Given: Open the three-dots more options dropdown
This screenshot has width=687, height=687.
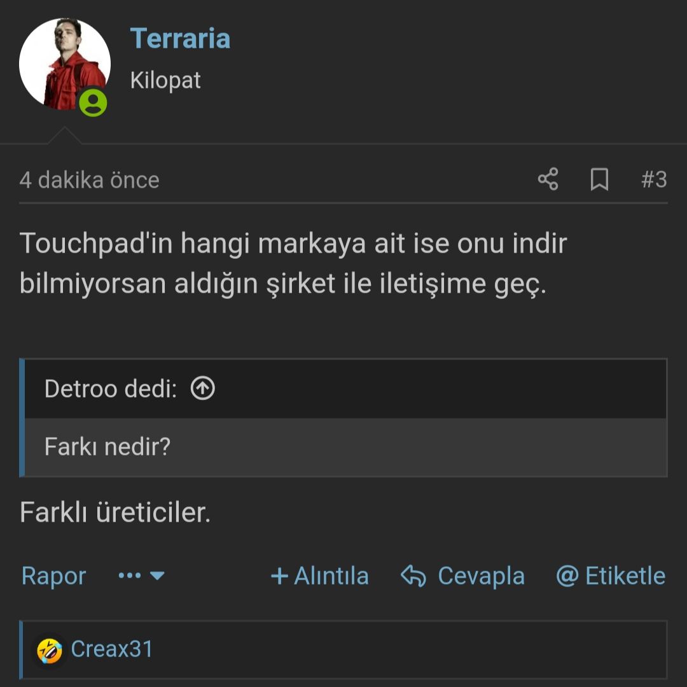Looking at the screenshot, I should click(x=141, y=576).
